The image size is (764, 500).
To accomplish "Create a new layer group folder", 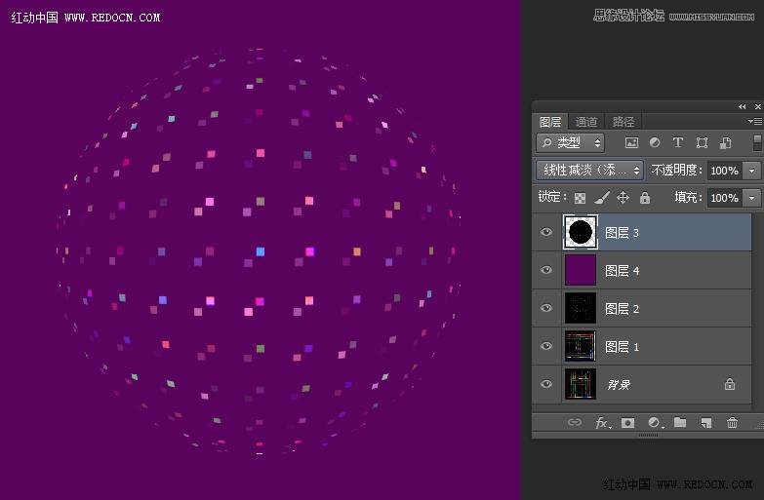I will (x=680, y=422).
